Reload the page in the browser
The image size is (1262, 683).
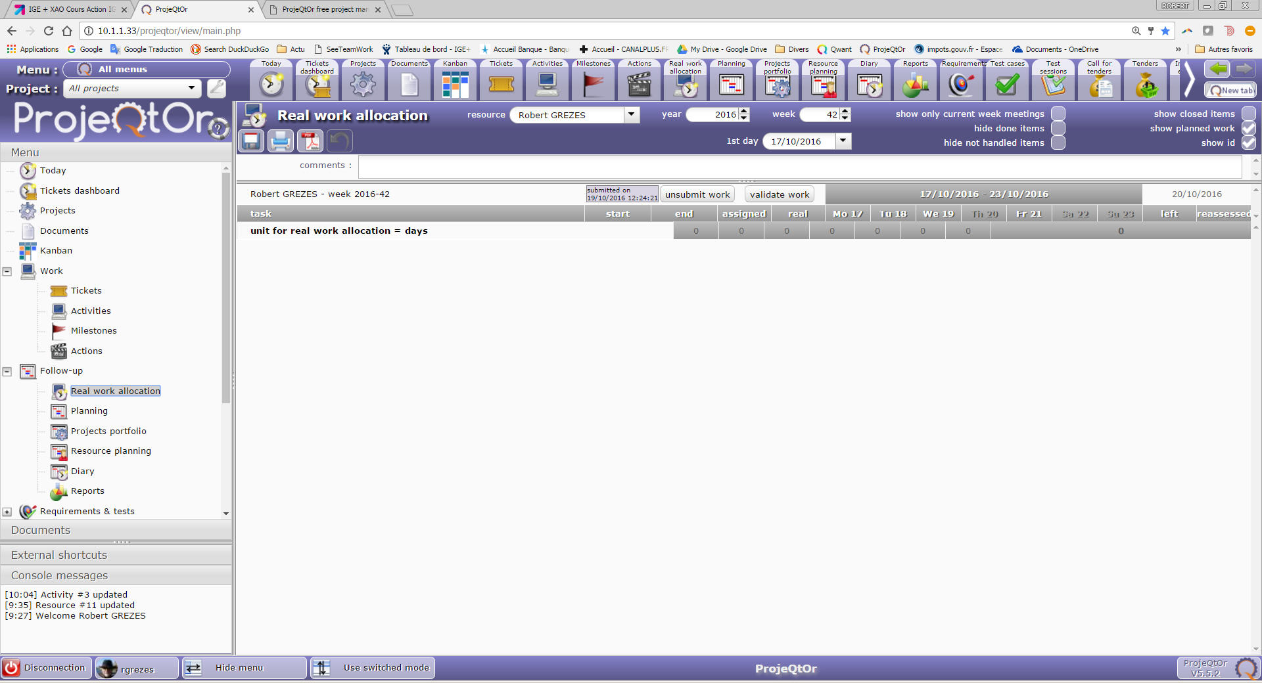tap(49, 31)
